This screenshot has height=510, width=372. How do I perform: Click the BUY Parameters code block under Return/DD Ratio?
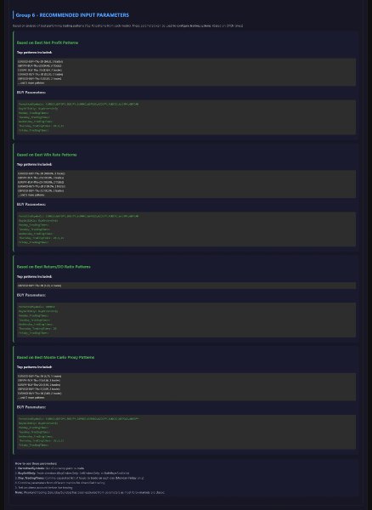186,320
